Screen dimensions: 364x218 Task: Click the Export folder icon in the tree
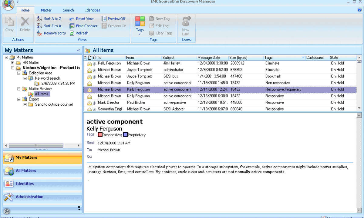click(25, 99)
